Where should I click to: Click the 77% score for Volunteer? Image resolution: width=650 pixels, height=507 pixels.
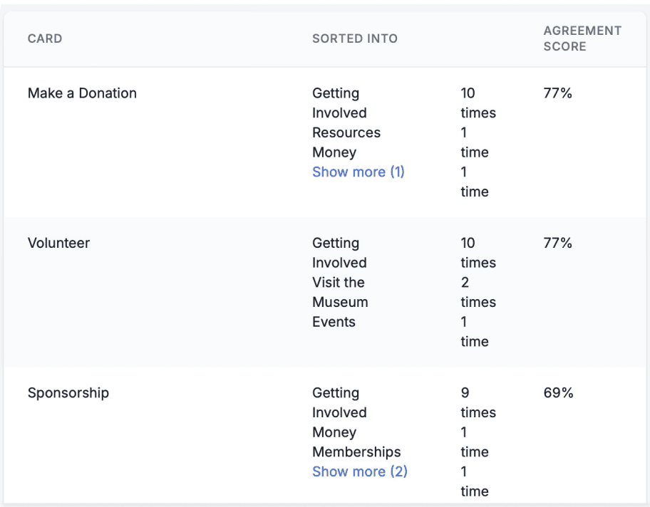click(557, 243)
